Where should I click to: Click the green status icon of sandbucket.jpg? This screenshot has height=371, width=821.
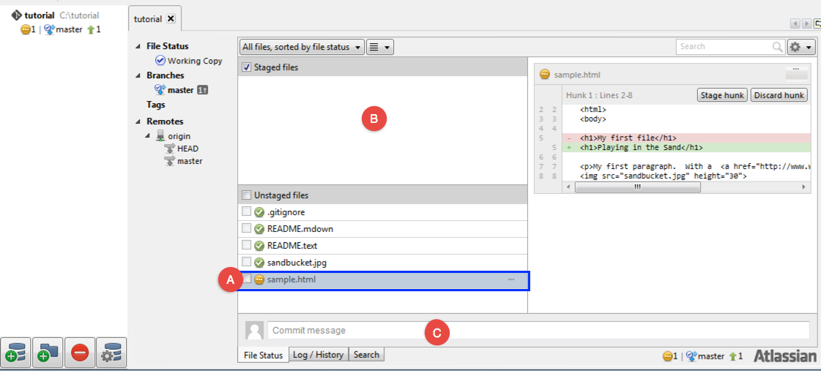(x=259, y=262)
